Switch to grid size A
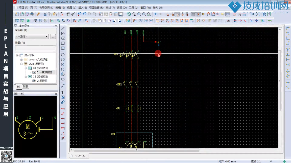Screen dimensions: 291x163 click(167, 14)
